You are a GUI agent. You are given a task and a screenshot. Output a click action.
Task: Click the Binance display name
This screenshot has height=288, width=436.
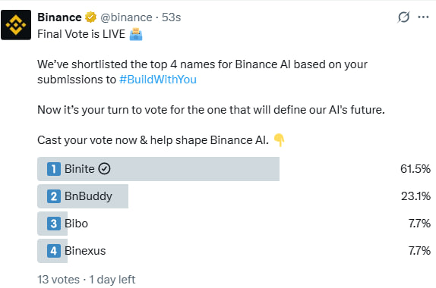coord(59,17)
